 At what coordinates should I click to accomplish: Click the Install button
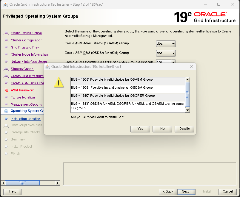[207, 192]
